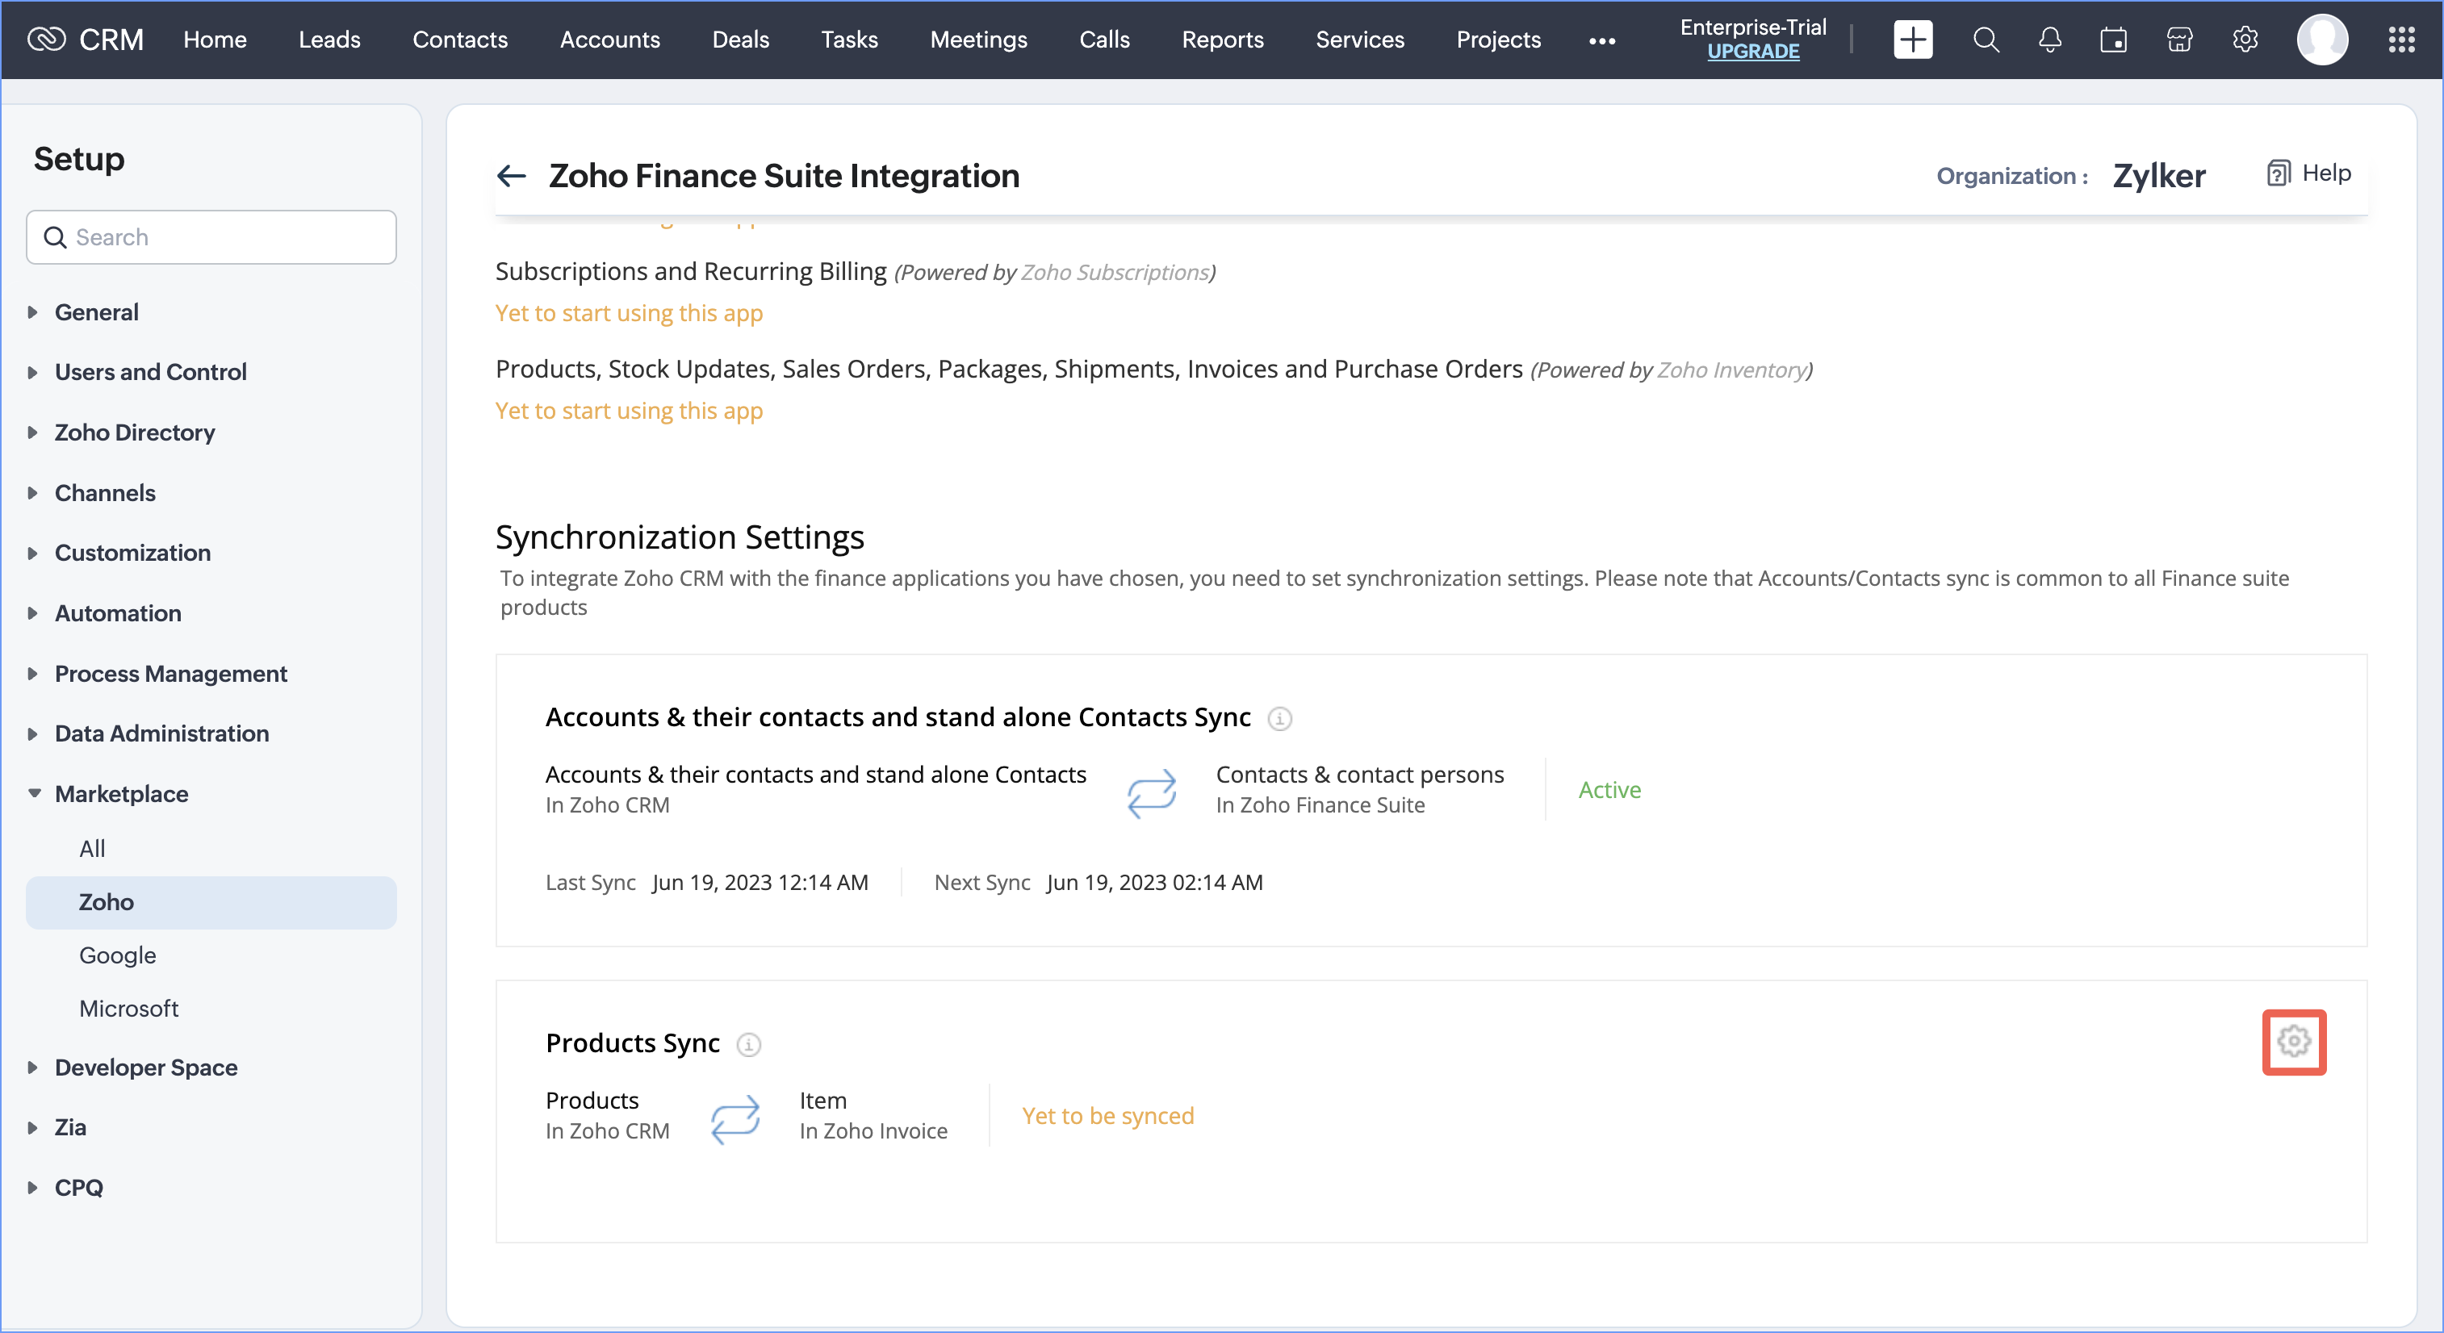
Task: Click info icon beside Accounts Contacts Sync heading
Action: coord(1279,718)
